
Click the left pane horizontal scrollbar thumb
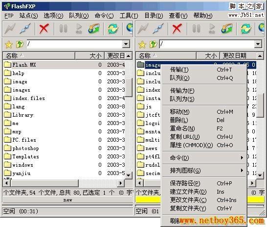pyautogui.click(x=44, y=183)
